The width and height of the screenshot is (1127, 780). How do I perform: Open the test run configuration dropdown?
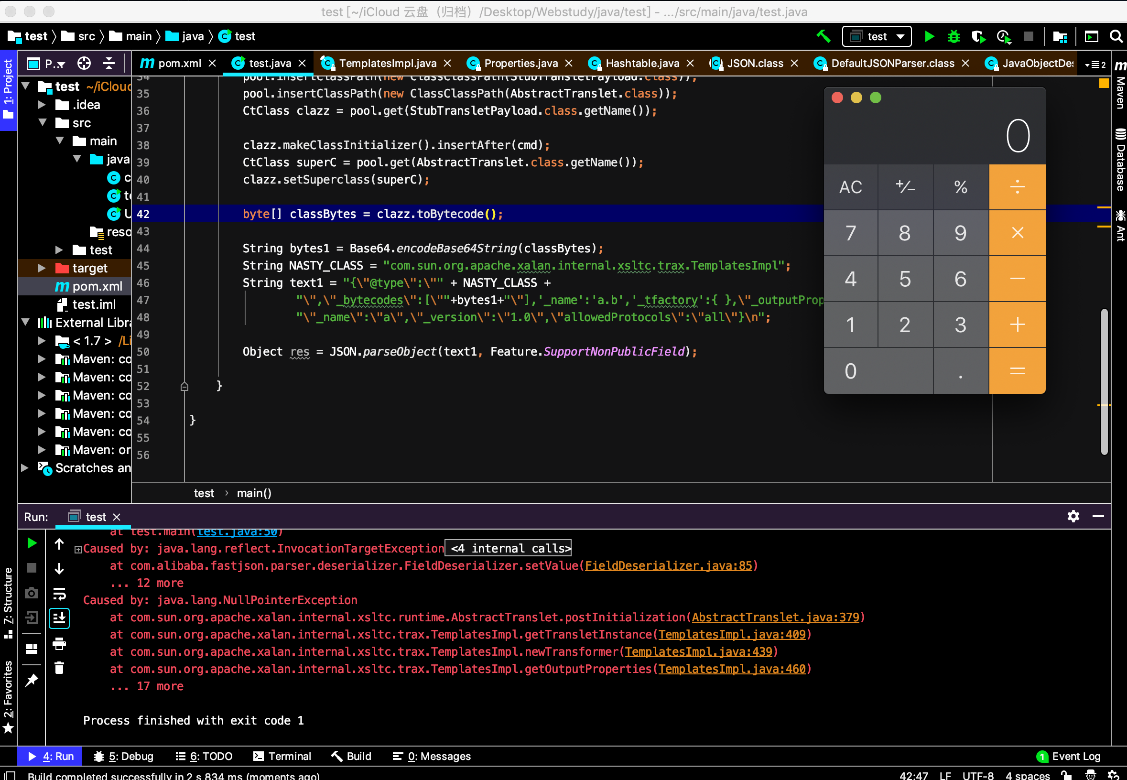pyautogui.click(x=877, y=37)
